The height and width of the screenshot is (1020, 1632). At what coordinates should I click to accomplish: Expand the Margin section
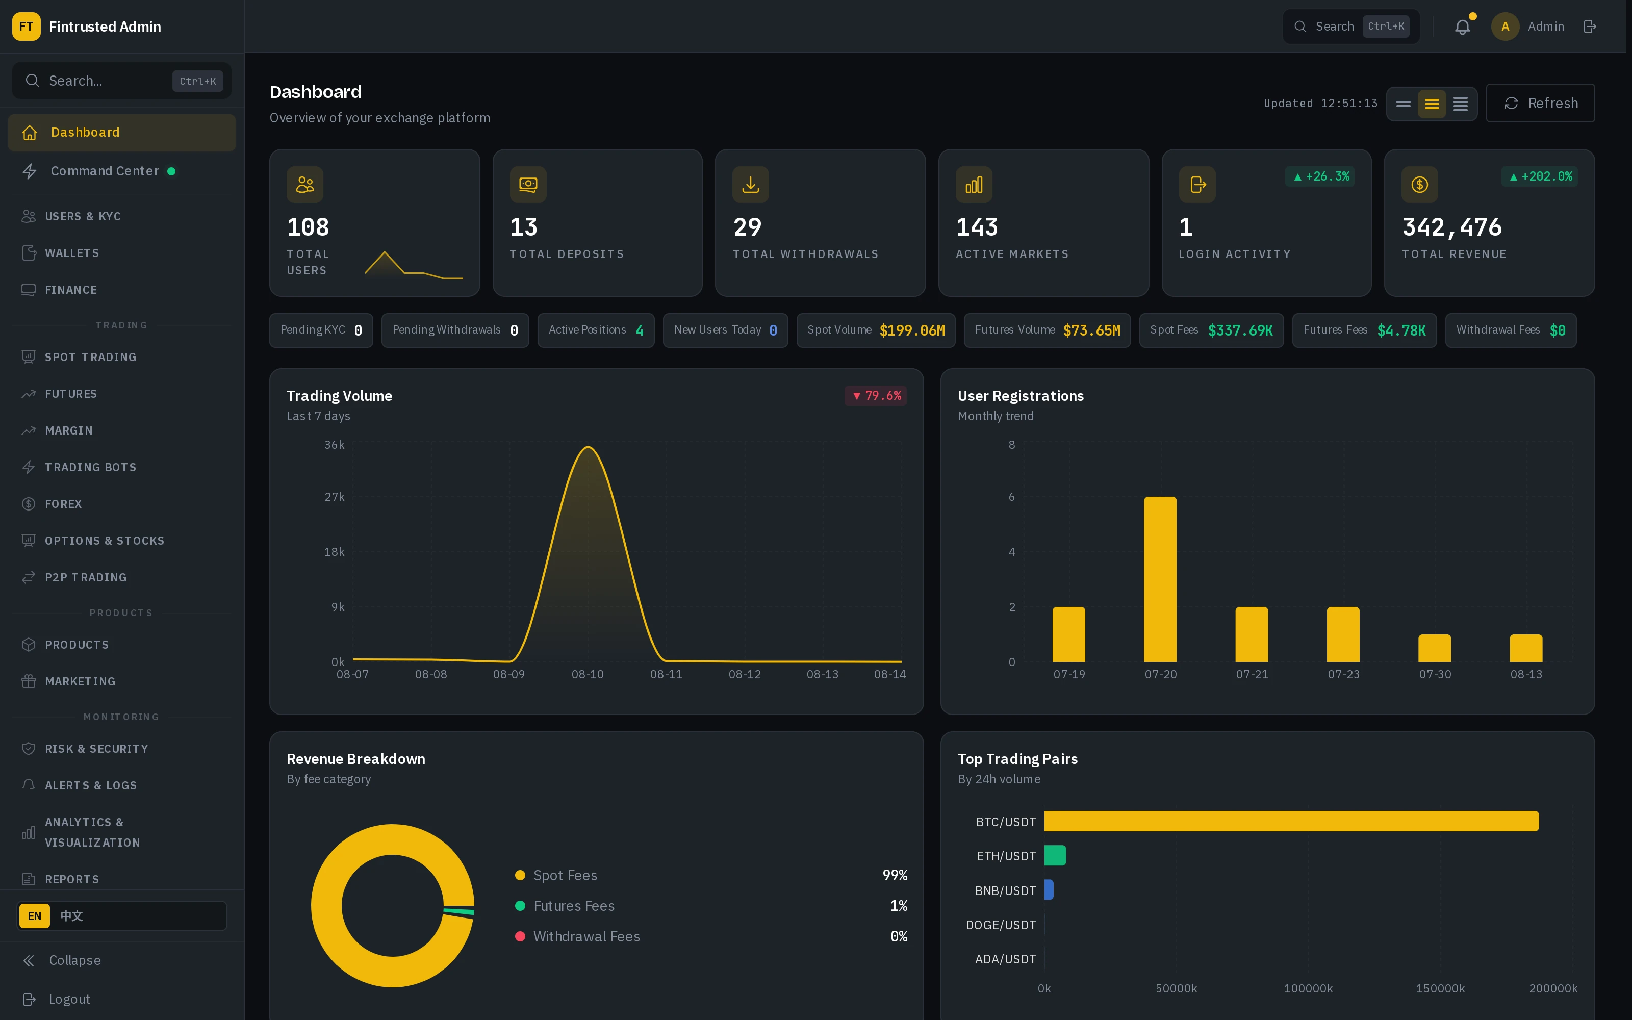tap(121, 430)
